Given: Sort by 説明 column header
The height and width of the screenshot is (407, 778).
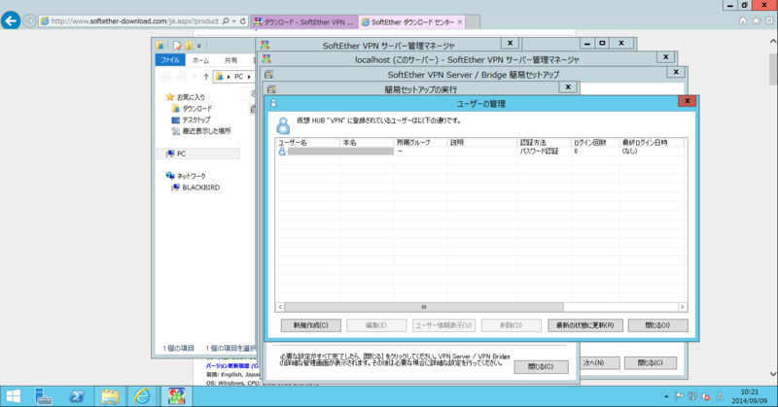Looking at the screenshot, I should (x=482, y=142).
